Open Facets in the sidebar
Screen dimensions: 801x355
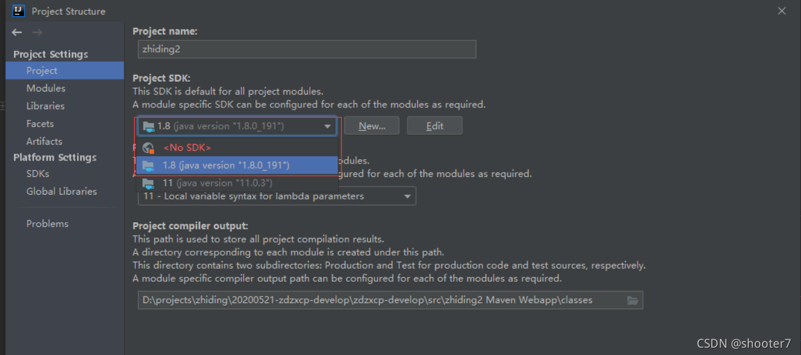tap(40, 124)
